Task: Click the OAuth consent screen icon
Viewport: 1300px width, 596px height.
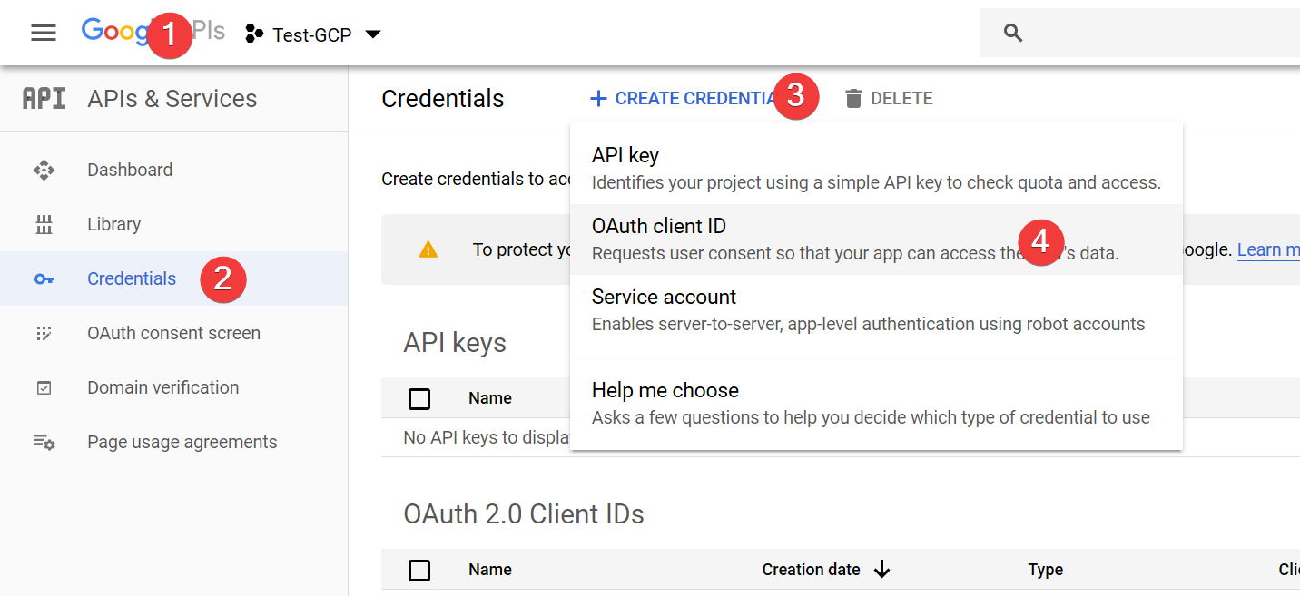Action: click(44, 333)
